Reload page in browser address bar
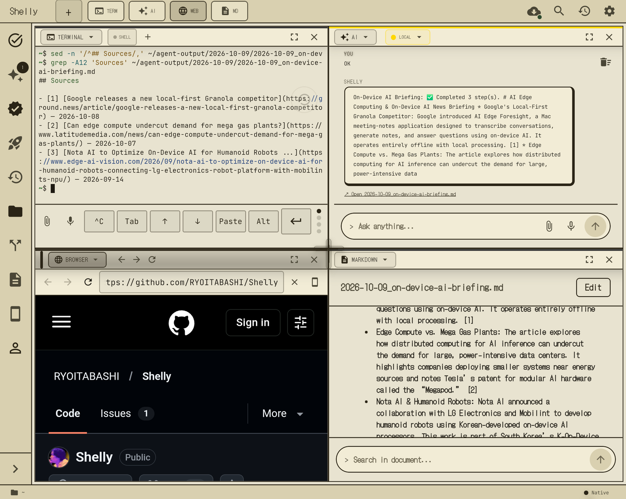 point(88,282)
